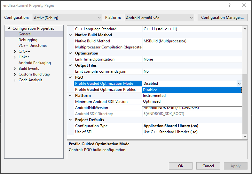
Task: Select Debugging in the properties tree
Action: pyautogui.click(x=28, y=40)
